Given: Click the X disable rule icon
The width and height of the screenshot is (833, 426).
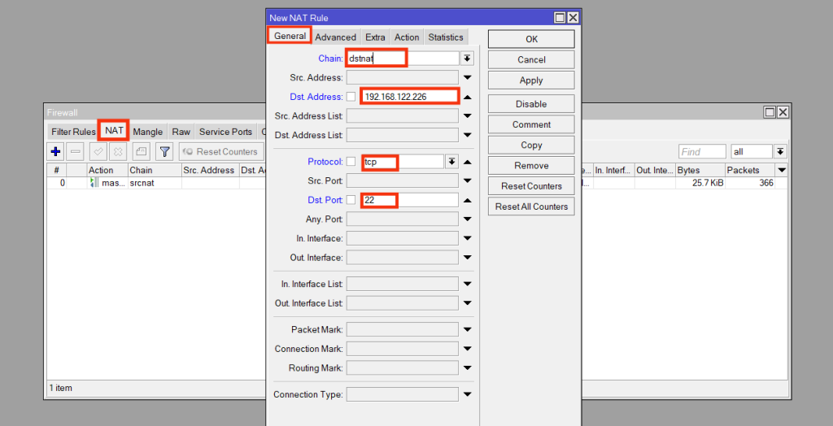Looking at the screenshot, I should (x=118, y=151).
